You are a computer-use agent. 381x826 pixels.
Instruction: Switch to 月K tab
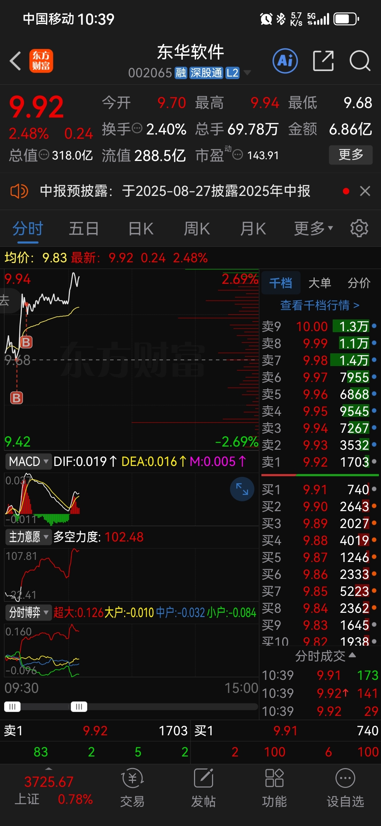[x=253, y=228]
